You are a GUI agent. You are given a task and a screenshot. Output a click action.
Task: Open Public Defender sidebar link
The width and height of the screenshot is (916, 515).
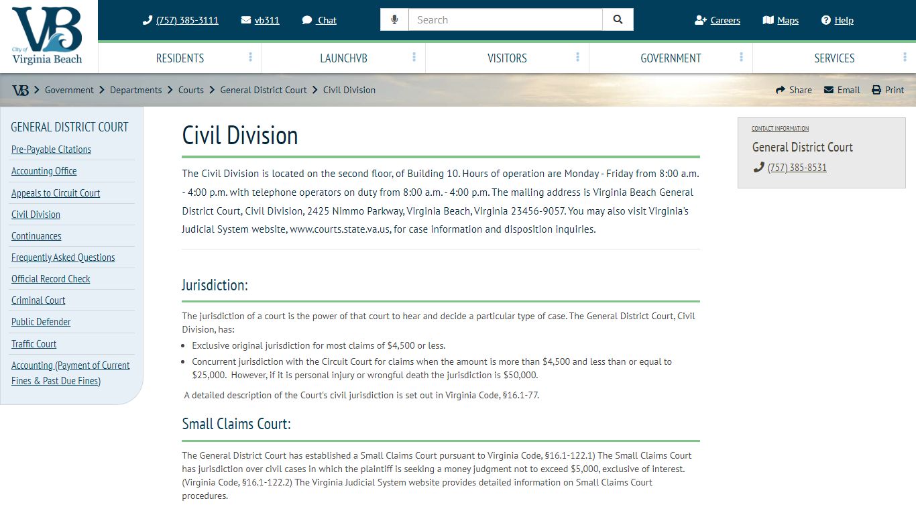[41, 322]
